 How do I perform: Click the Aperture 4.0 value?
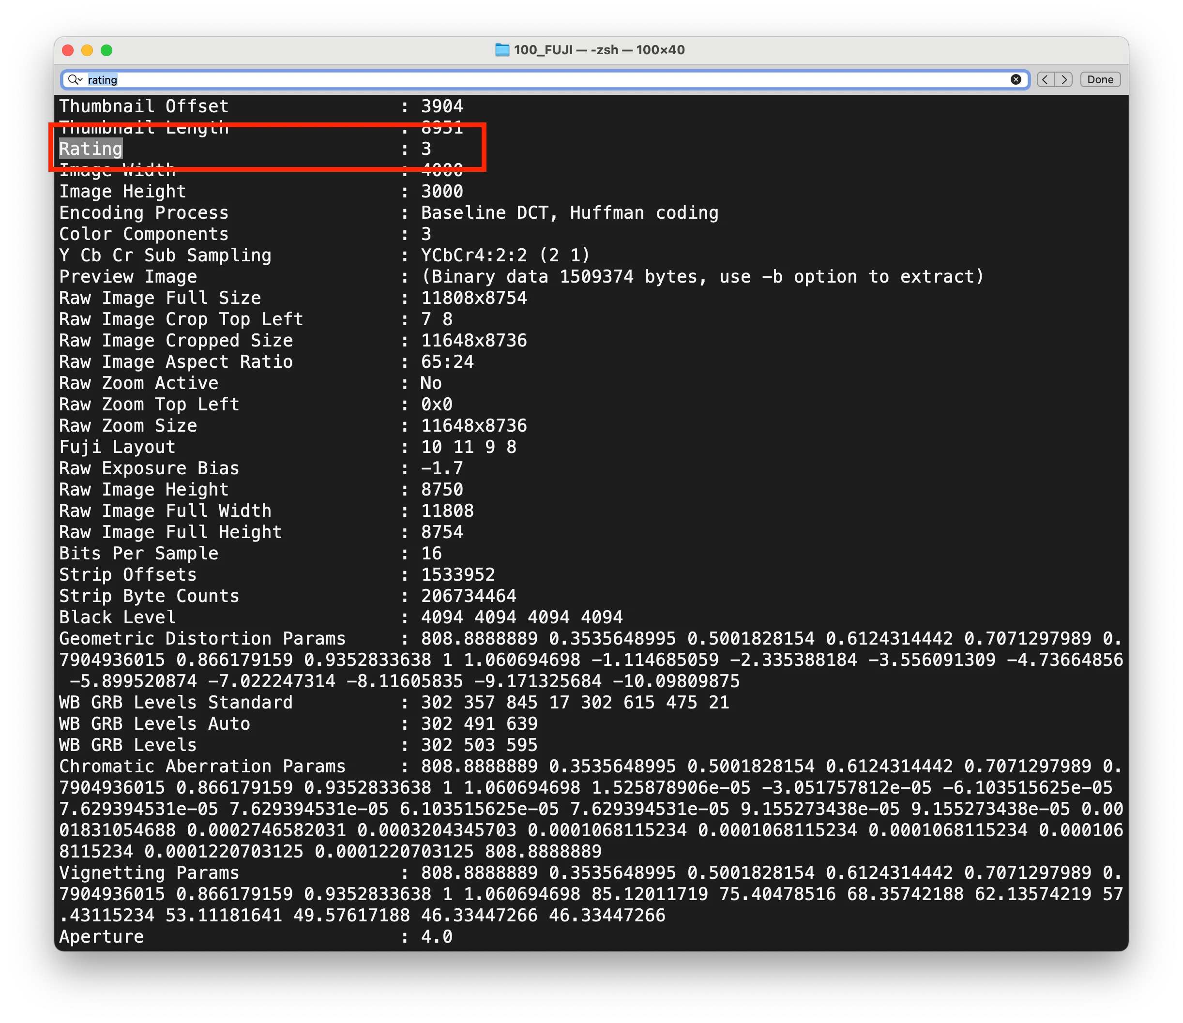[437, 937]
